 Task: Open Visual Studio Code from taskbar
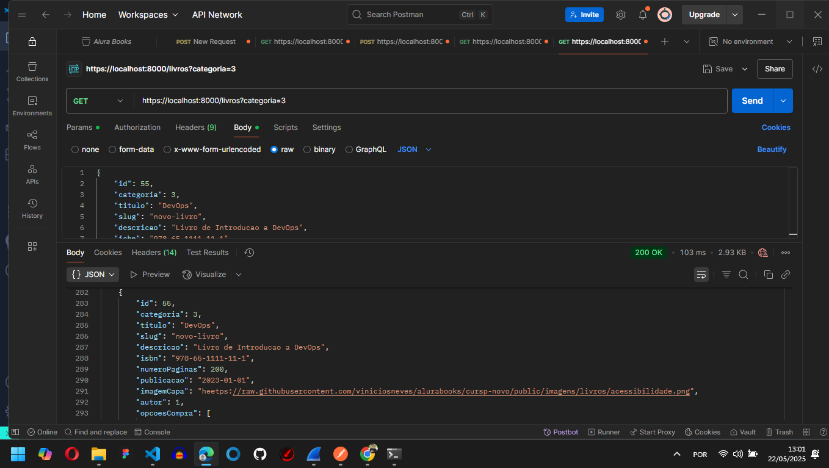153,454
